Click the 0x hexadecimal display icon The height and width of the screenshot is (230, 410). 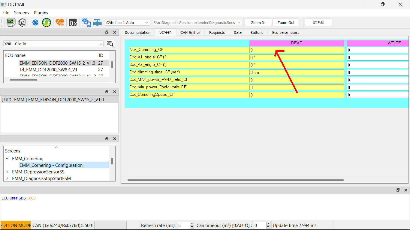tap(73, 22)
